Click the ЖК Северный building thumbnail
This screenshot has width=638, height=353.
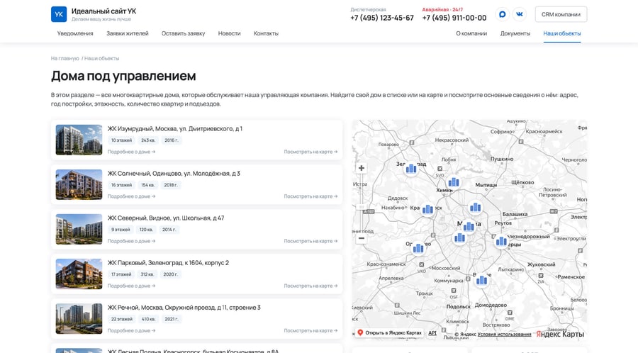(x=79, y=230)
